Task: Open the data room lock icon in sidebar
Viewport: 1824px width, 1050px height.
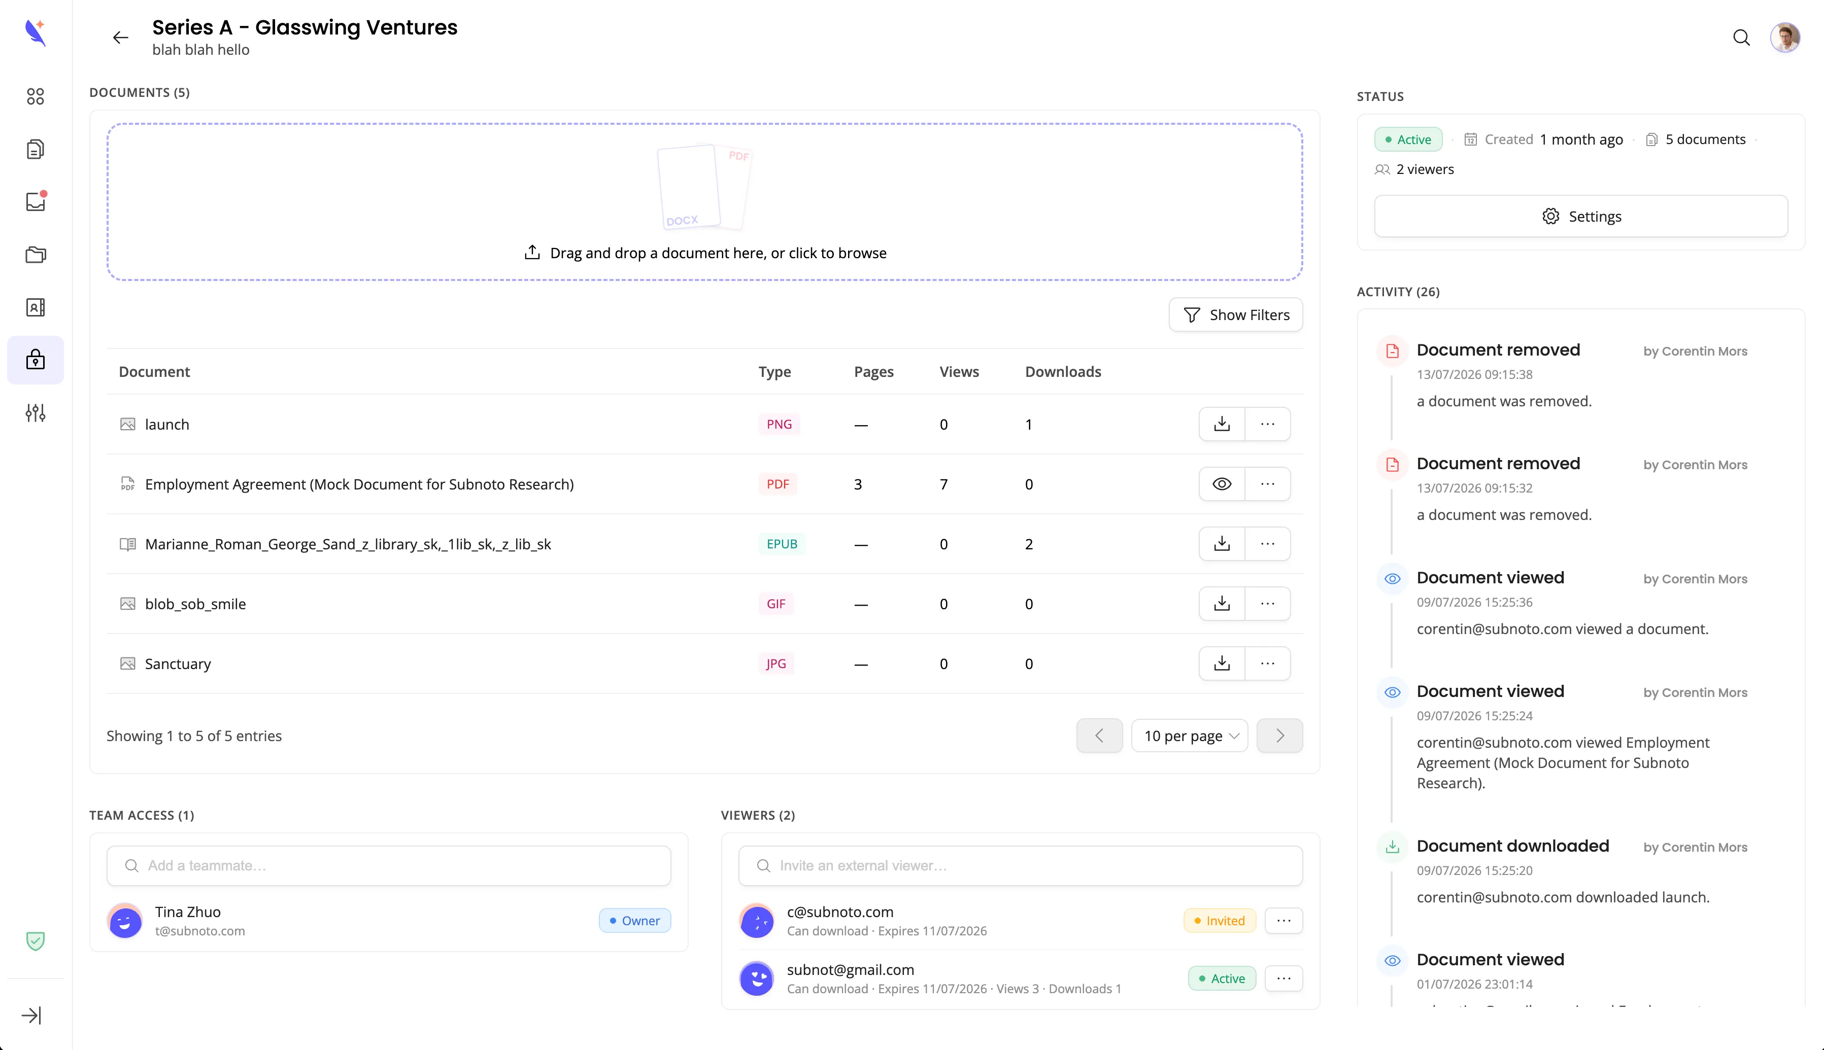Action: click(x=36, y=360)
